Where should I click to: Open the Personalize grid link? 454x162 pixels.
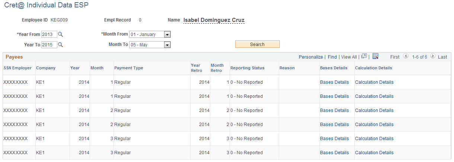[311, 57]
